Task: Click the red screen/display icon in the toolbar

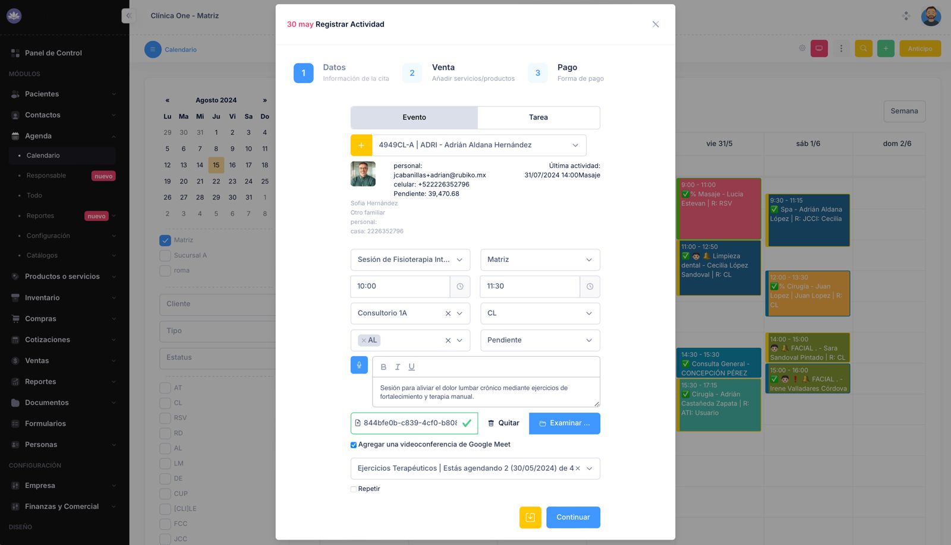Action: [820, 48]
